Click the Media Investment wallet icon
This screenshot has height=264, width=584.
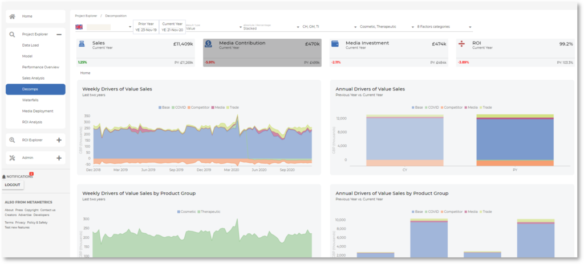[335, 44]
